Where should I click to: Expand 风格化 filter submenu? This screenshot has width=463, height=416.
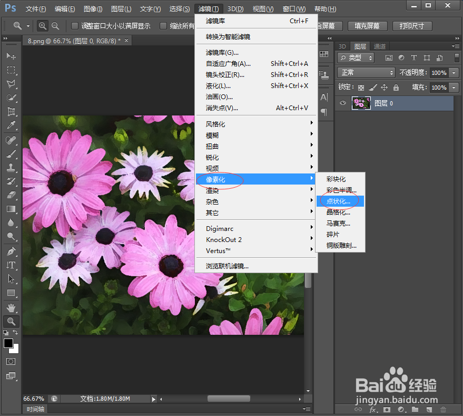coord(257,124)
